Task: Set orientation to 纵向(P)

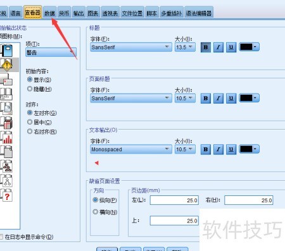Action: point(104,200)
